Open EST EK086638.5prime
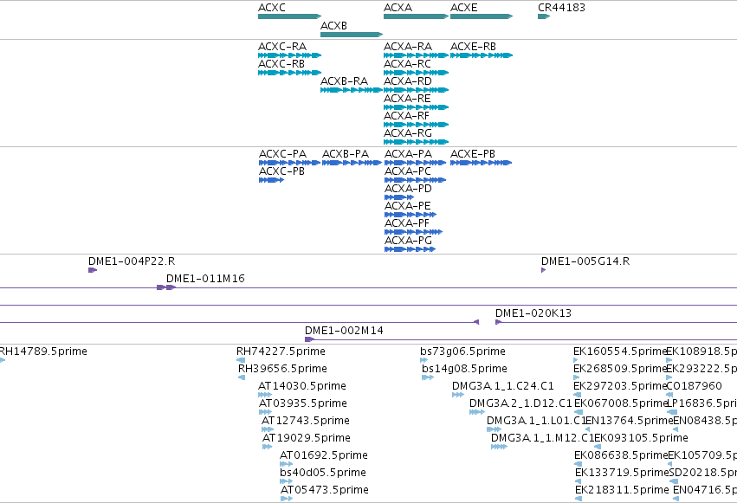Image resolution: width=737 pixels, height=503 pixels. tap(579, 464)
